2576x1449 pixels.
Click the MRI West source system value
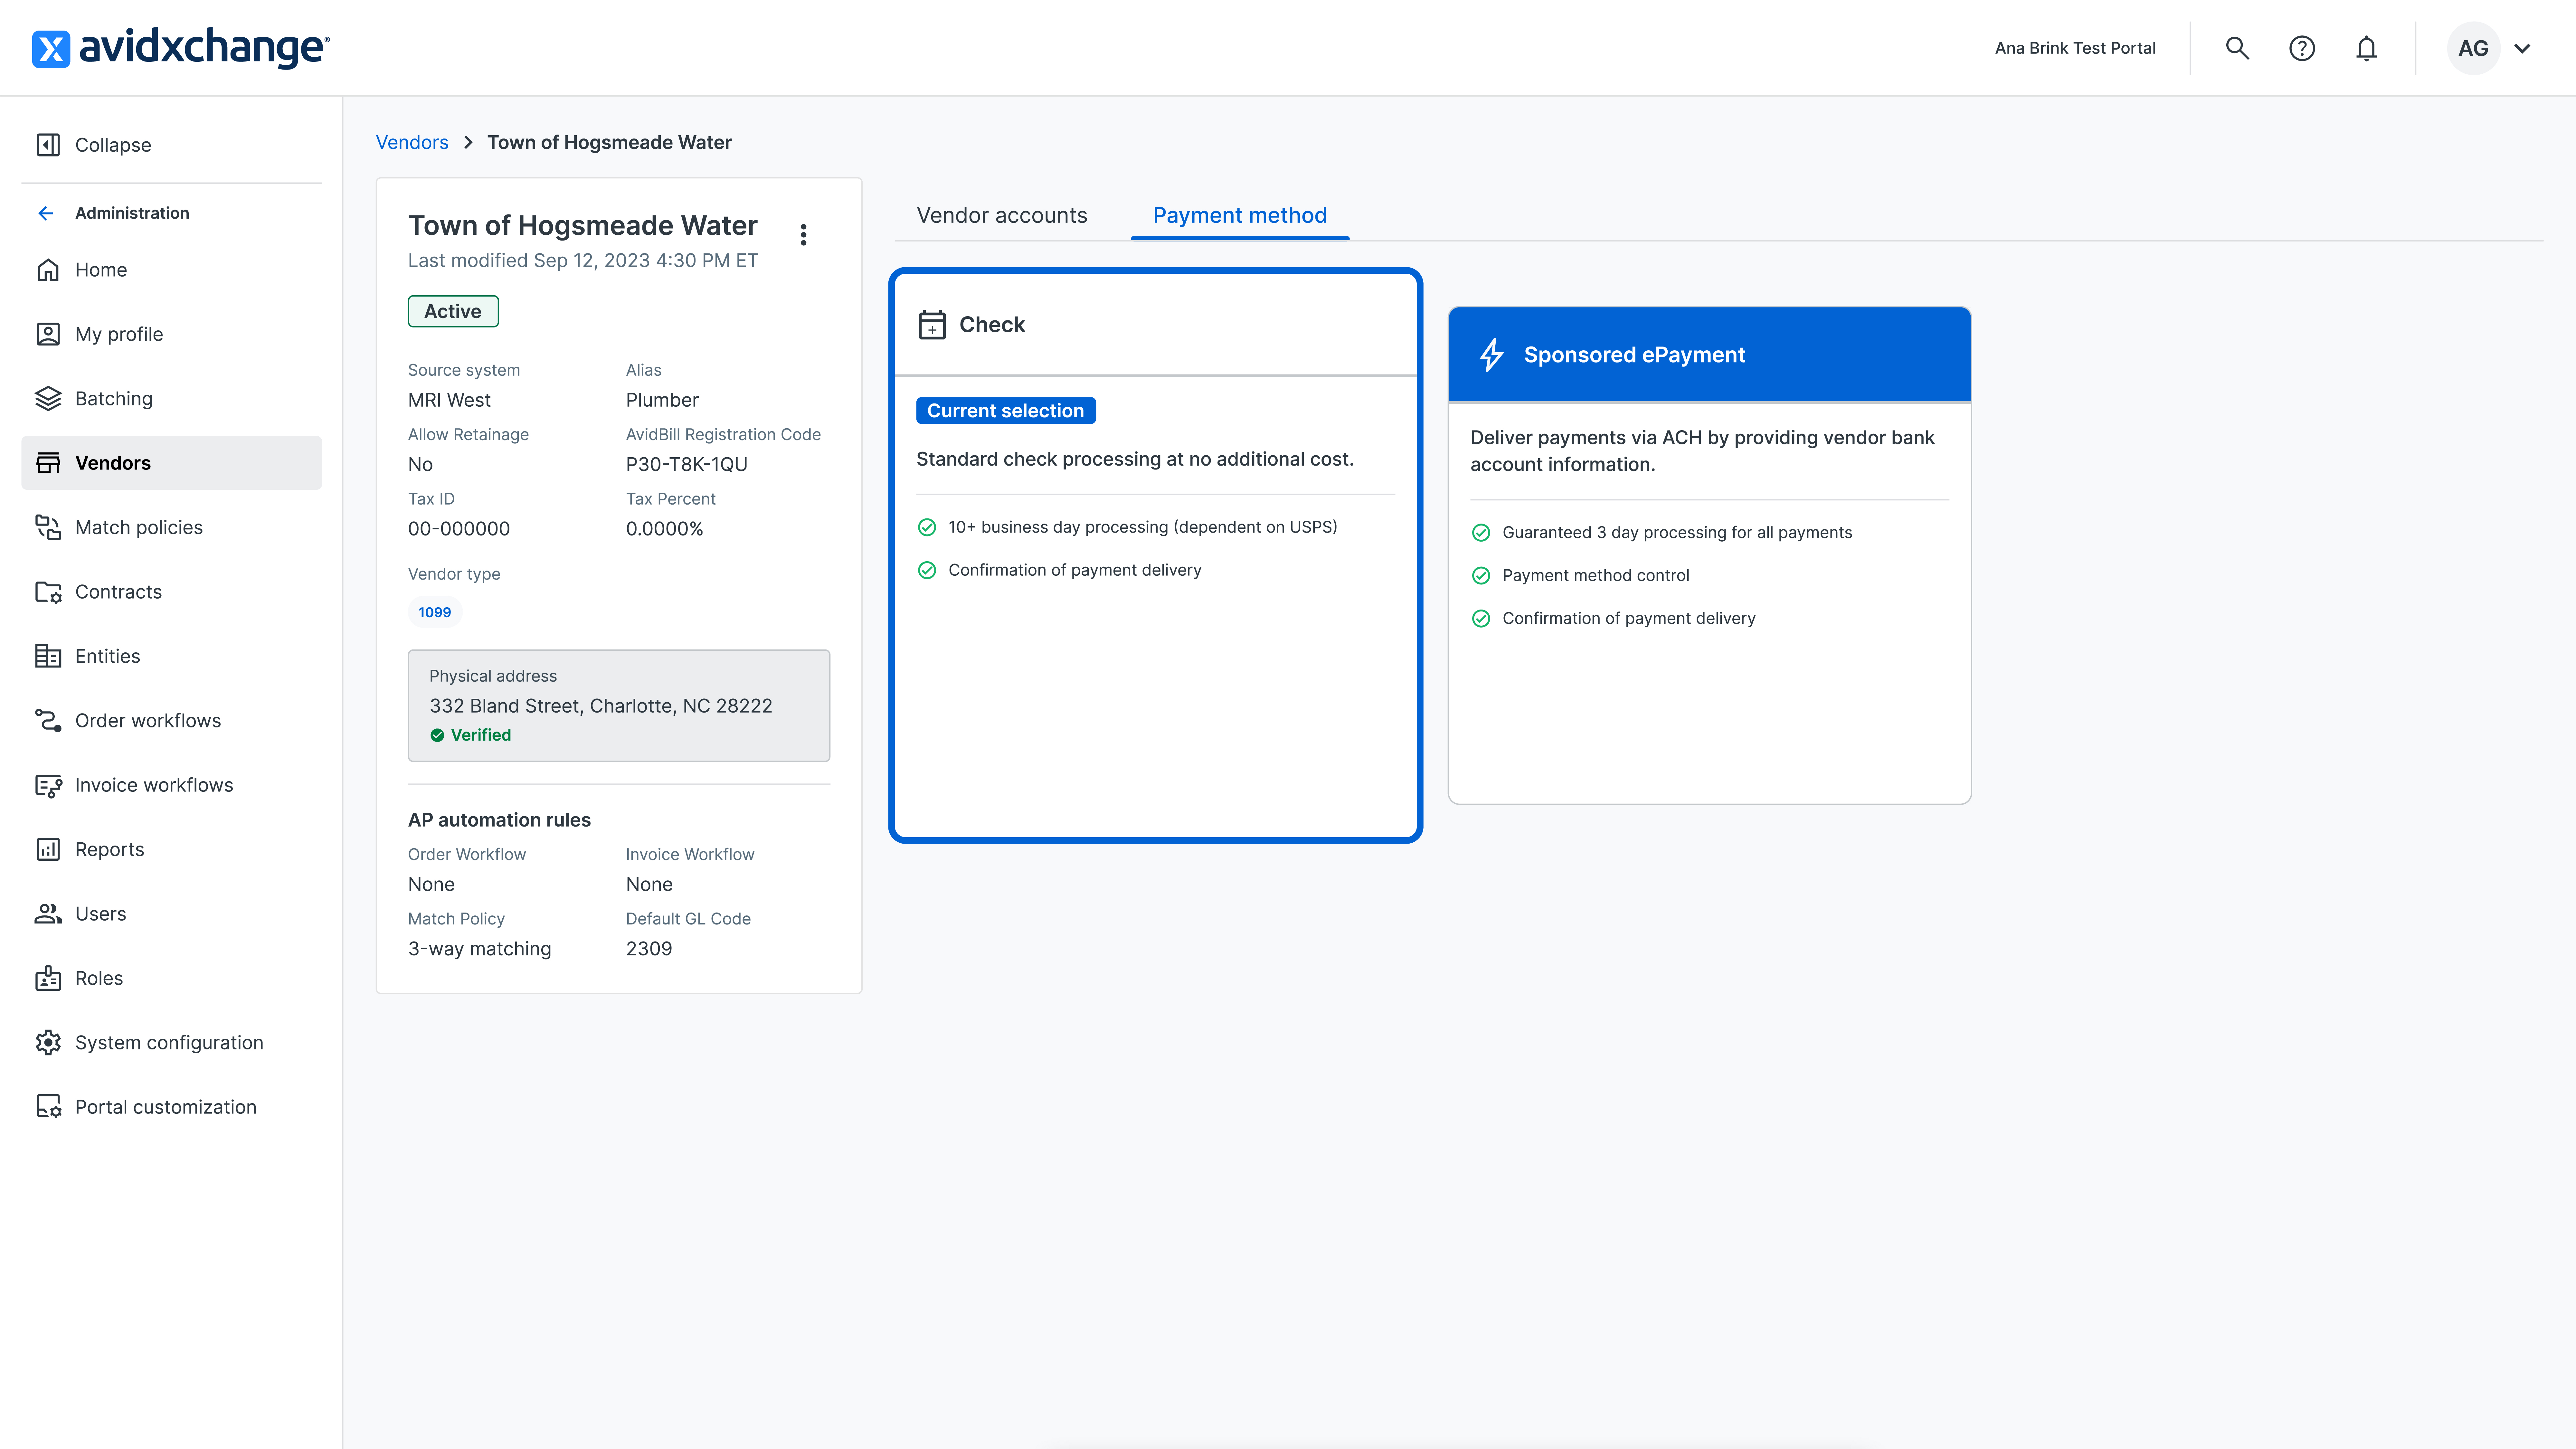pos(449,400)
